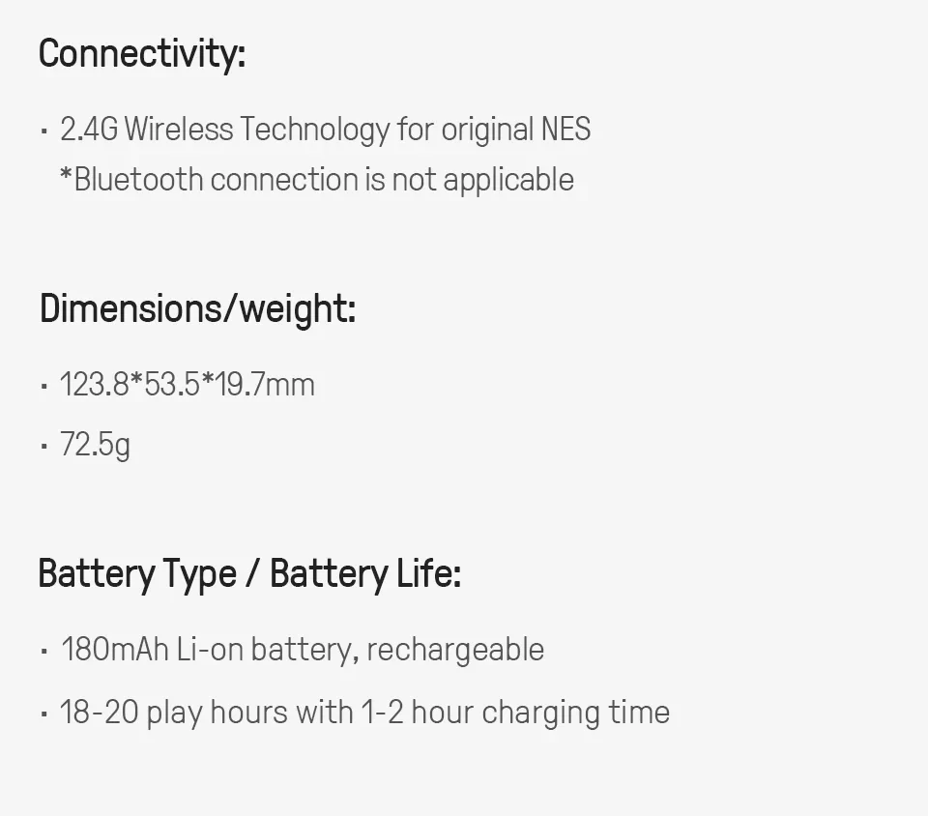Click the word rechargeable
Screen dimensions: 928x816
coord(455,650)
